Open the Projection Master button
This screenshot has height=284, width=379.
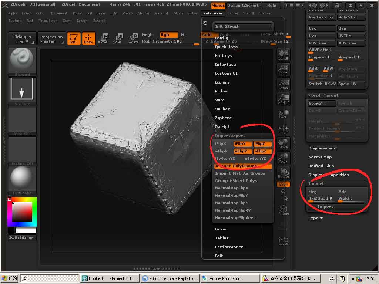pos(51,38)
